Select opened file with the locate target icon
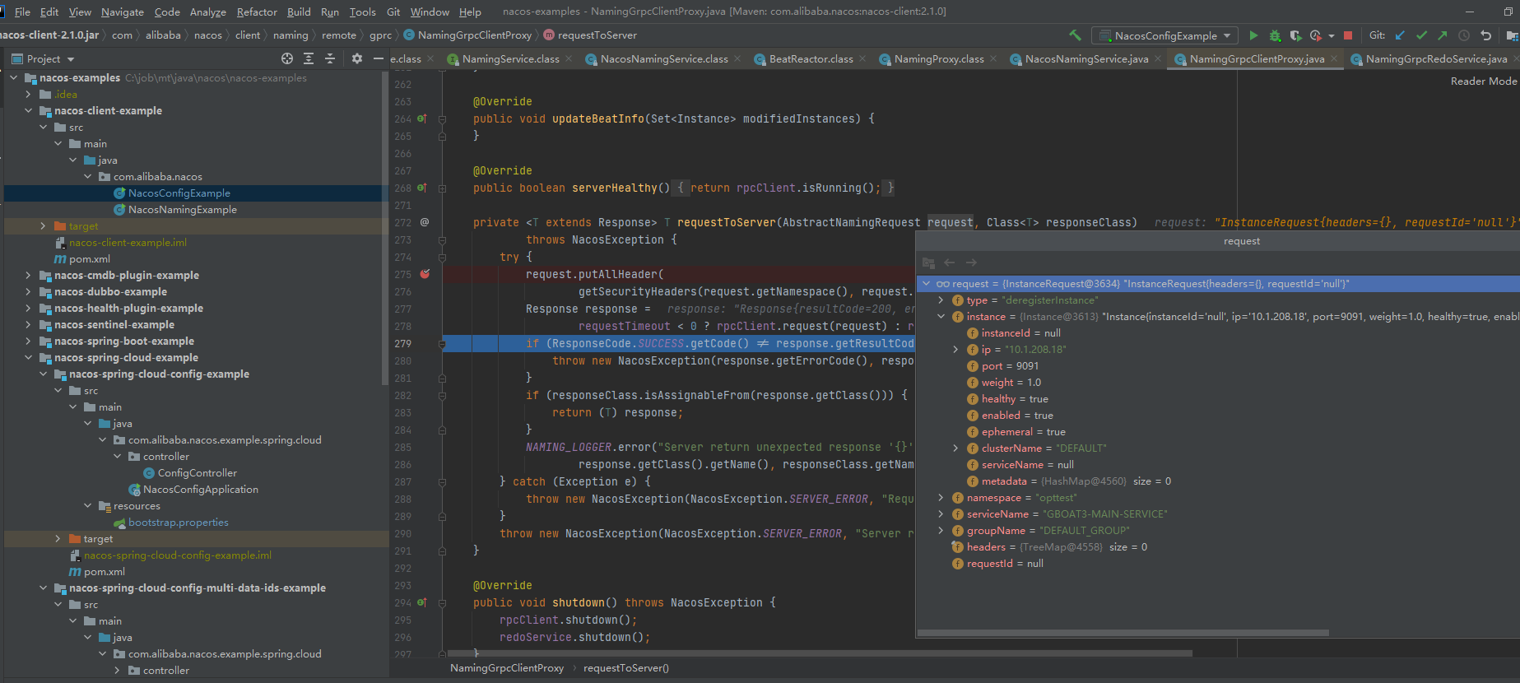The height and width of the screenshot is (683, 1520). [286, 58]
